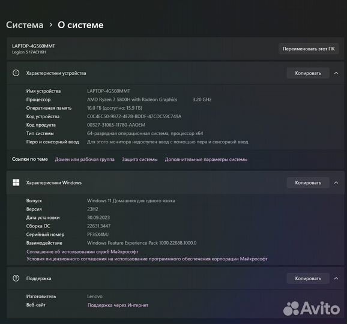Select manufacturer value Lenovo

pos(95,296)
